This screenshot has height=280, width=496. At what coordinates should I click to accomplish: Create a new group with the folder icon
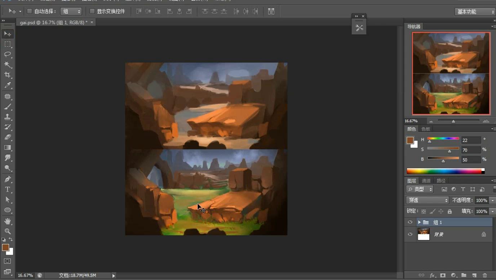464,275
